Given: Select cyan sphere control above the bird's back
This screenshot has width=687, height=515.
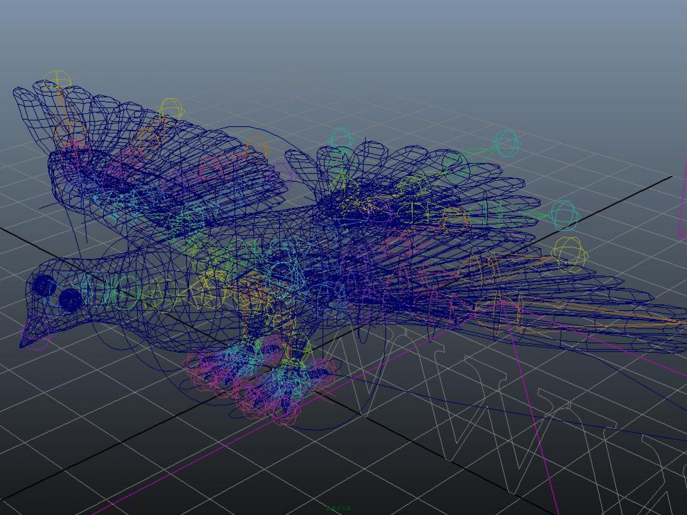Looking at the screenshot, I should (x=341, y=139).
